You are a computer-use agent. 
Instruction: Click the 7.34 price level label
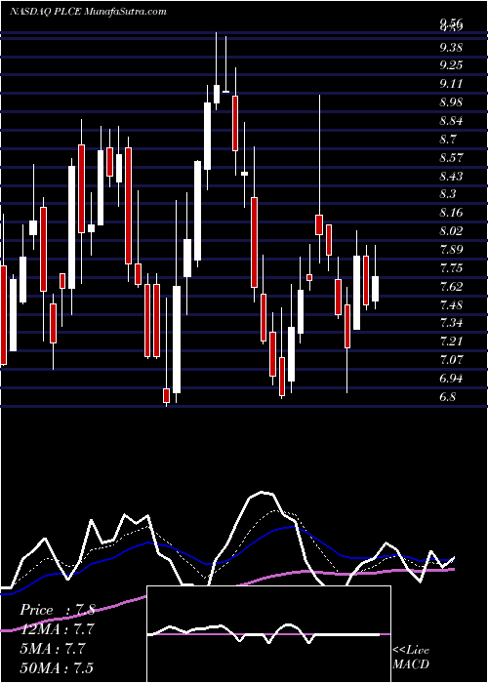451,323
